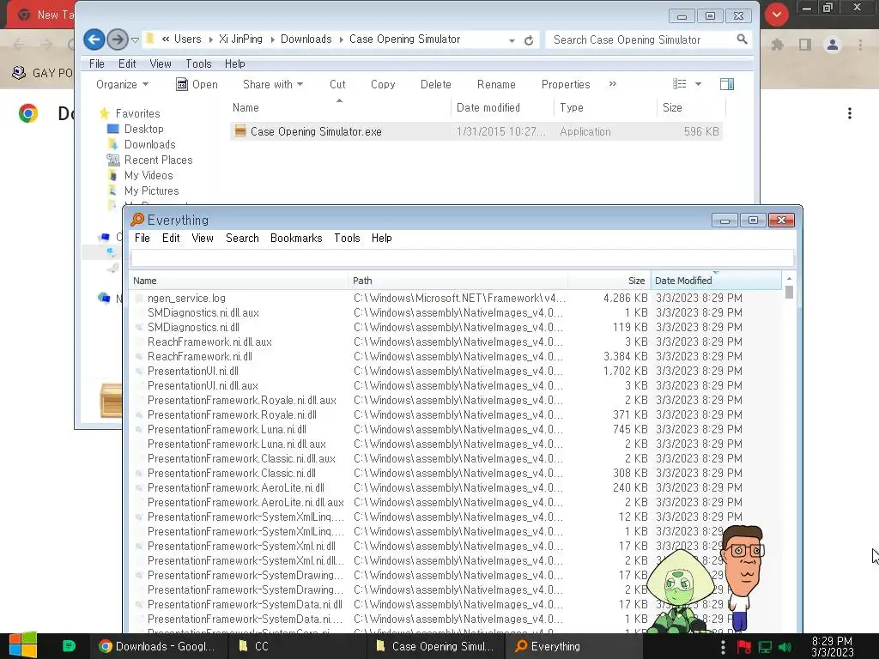This screenshot has height=659, width=879.
Task: Click the magnifier icon in Explorer search
Action: coord(742,39)
